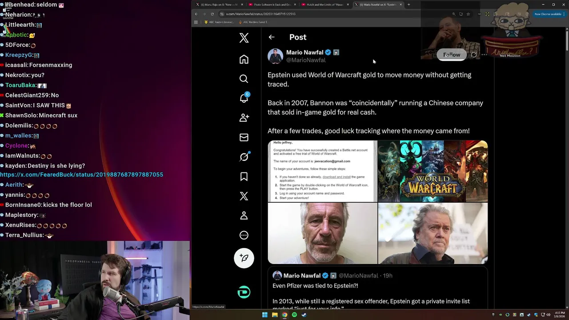This screenshot has height=320, width=569.
Task: Open a new Chrome tab with plus
Action: [409, 4]
